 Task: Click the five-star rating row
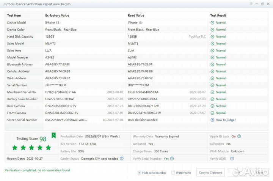(31, 148)
